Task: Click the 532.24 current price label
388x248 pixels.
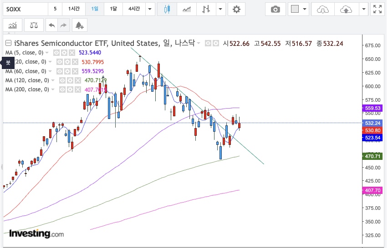Action: pyautogui.click(x=373, y=123)
